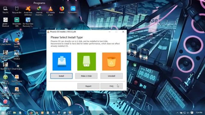This screenshot has height=115, width=205.
Task: Select the gfie64 Shortcut icon
Action: tap(5, 22)
